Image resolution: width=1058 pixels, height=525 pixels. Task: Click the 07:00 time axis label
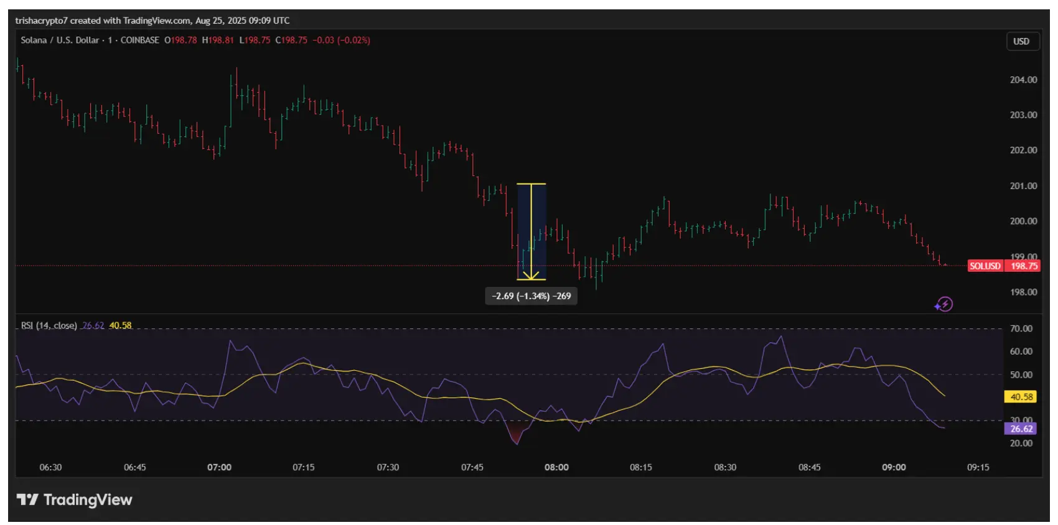[x=219, y=467]
